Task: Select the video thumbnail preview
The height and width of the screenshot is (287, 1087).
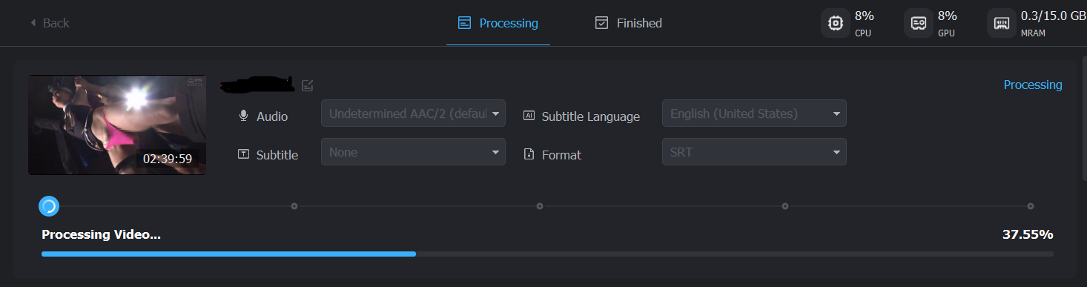Action: pos(117,125)
